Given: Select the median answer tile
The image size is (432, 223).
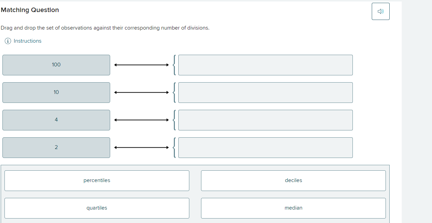Looking at the screenshot, I should [293, 208].
